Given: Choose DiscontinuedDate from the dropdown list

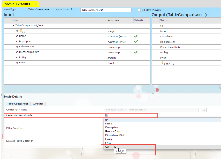Looking at the screenshot, I should [162, 135].
